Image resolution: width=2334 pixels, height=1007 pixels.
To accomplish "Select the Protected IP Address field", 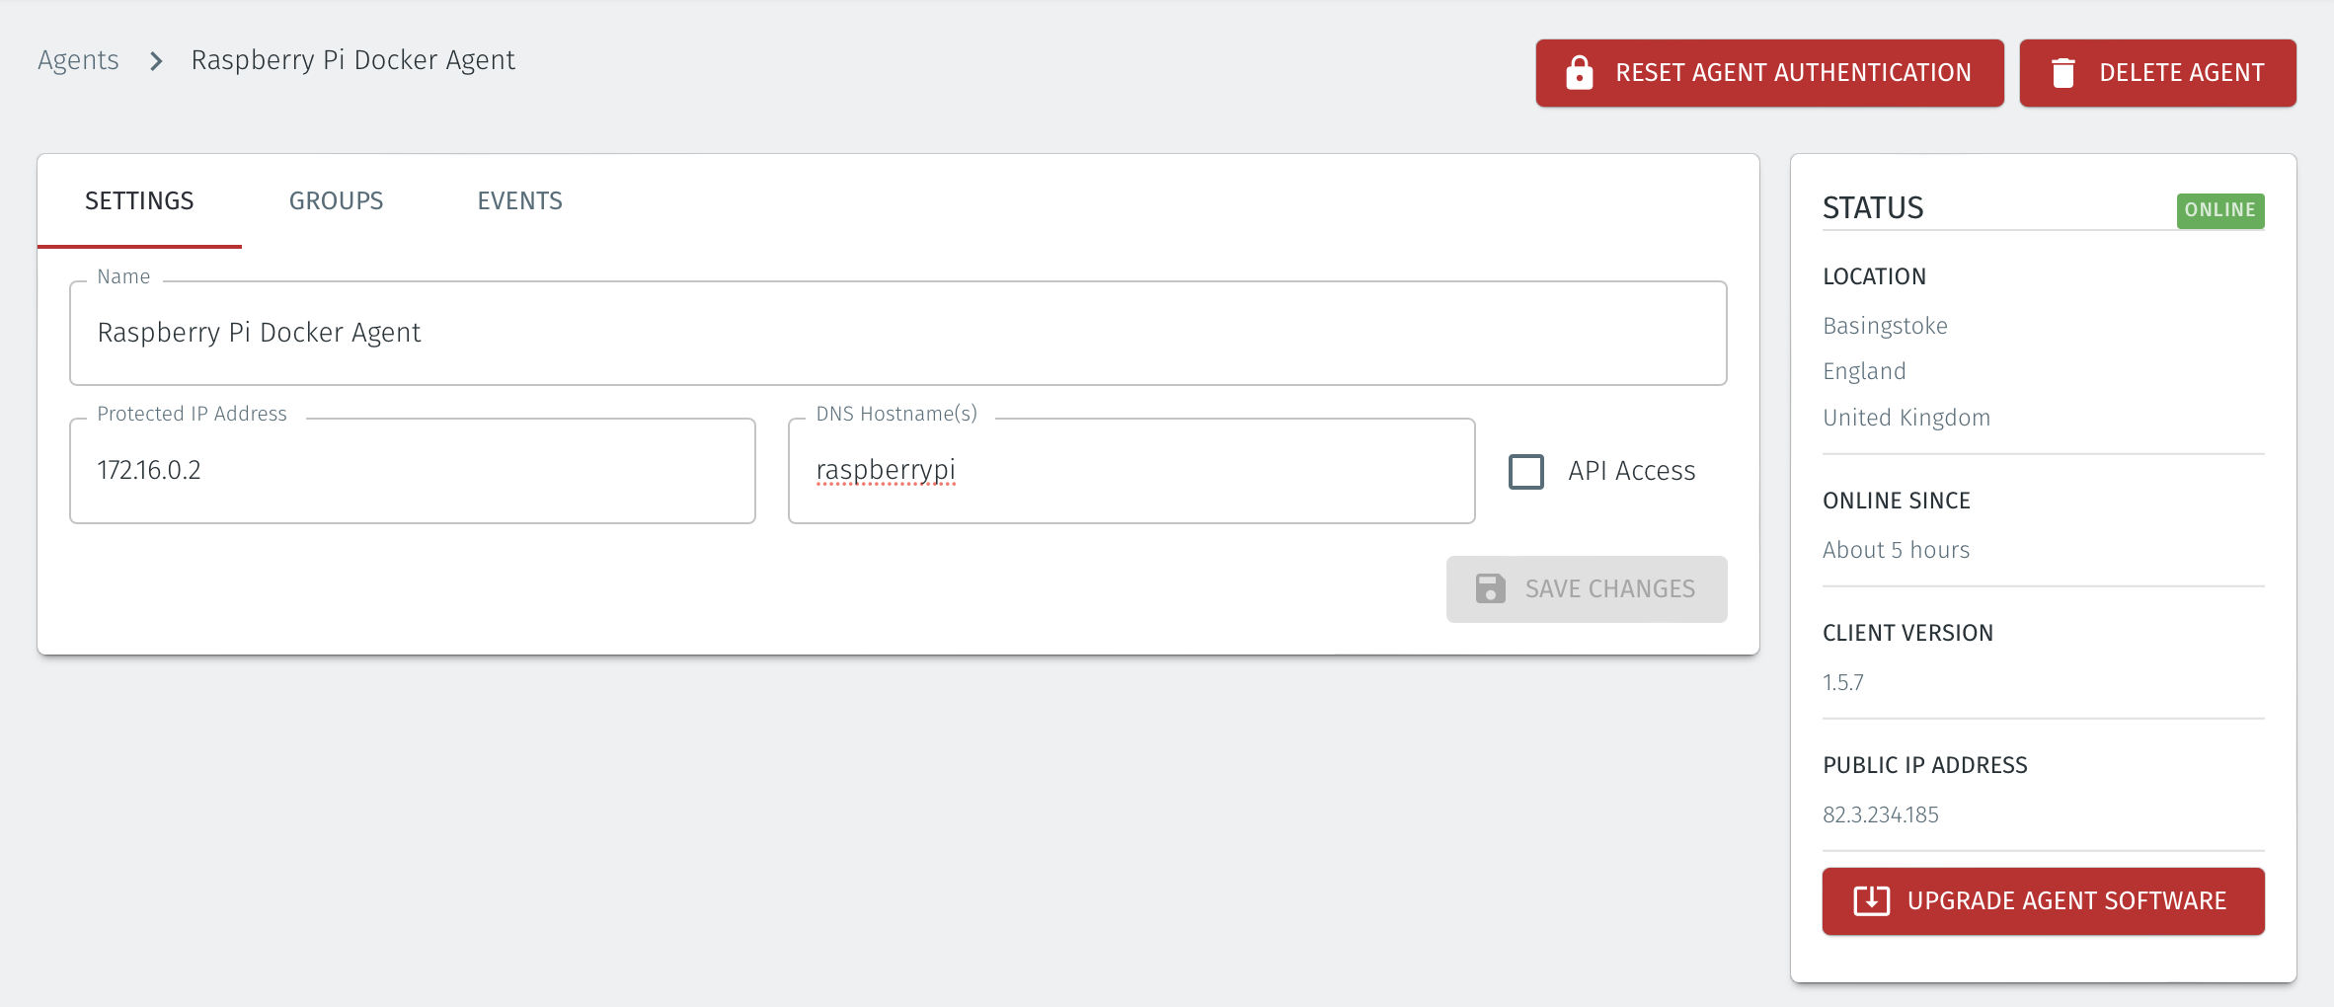I will tap(412, 470).
